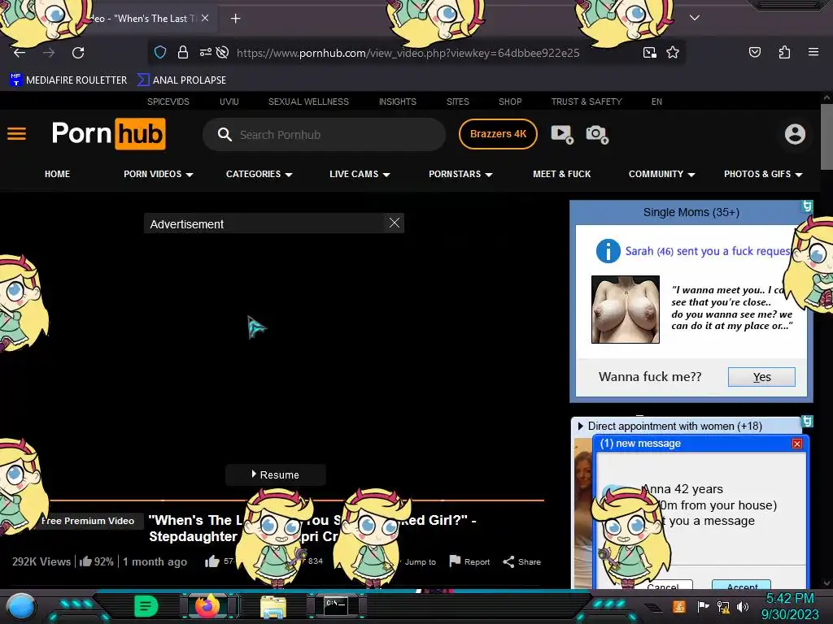Click the video progress bar

298,500
